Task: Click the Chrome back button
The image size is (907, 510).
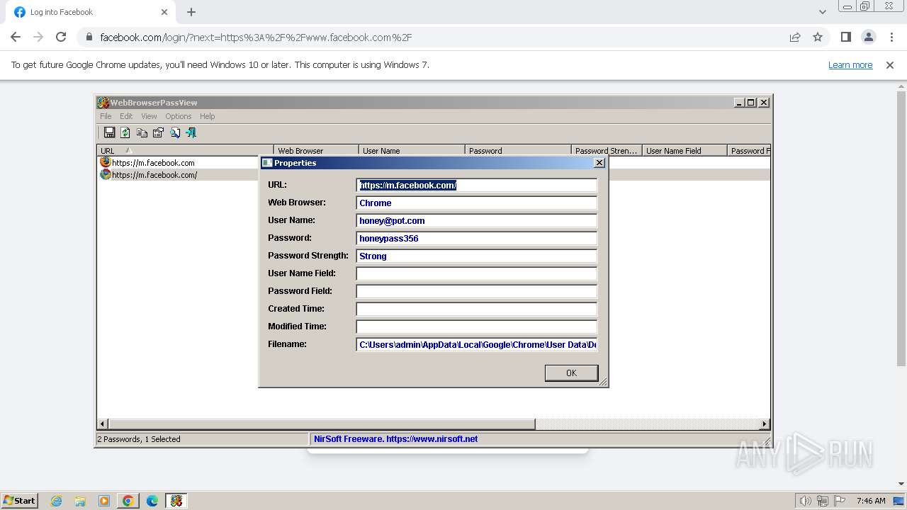Action: tap(16, 37)
